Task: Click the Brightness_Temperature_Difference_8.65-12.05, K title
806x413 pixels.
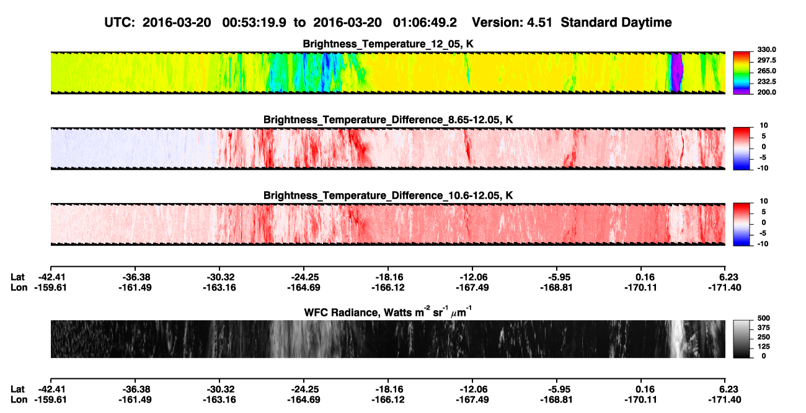Action: pyautogui.click(x=387, y=120)
